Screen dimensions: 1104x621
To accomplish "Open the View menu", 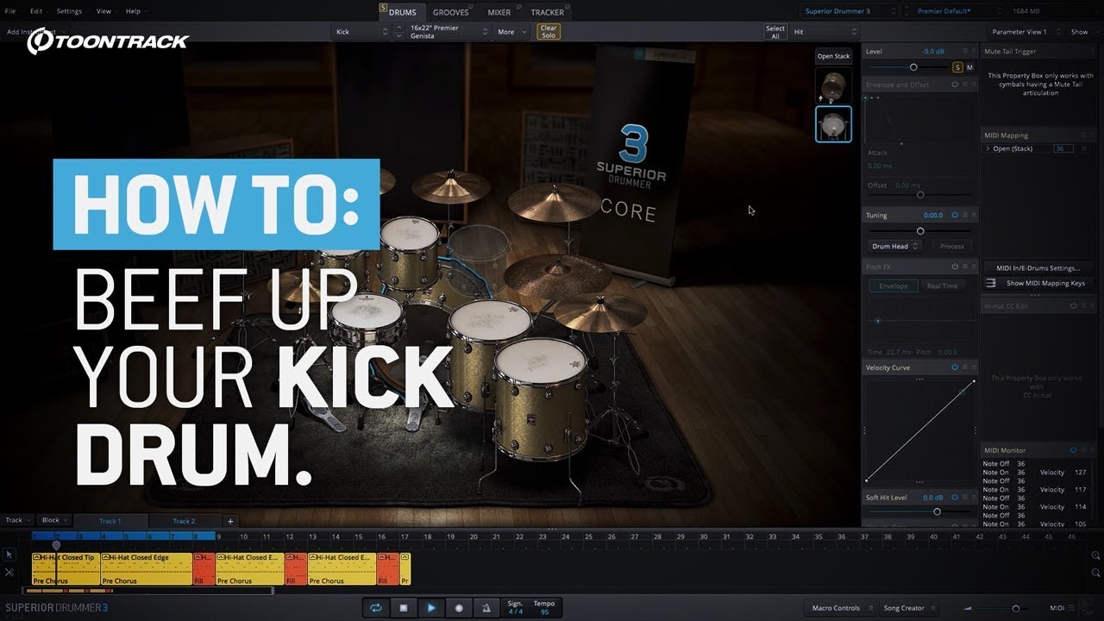I will pyautogui.click(x=103, y=11).
